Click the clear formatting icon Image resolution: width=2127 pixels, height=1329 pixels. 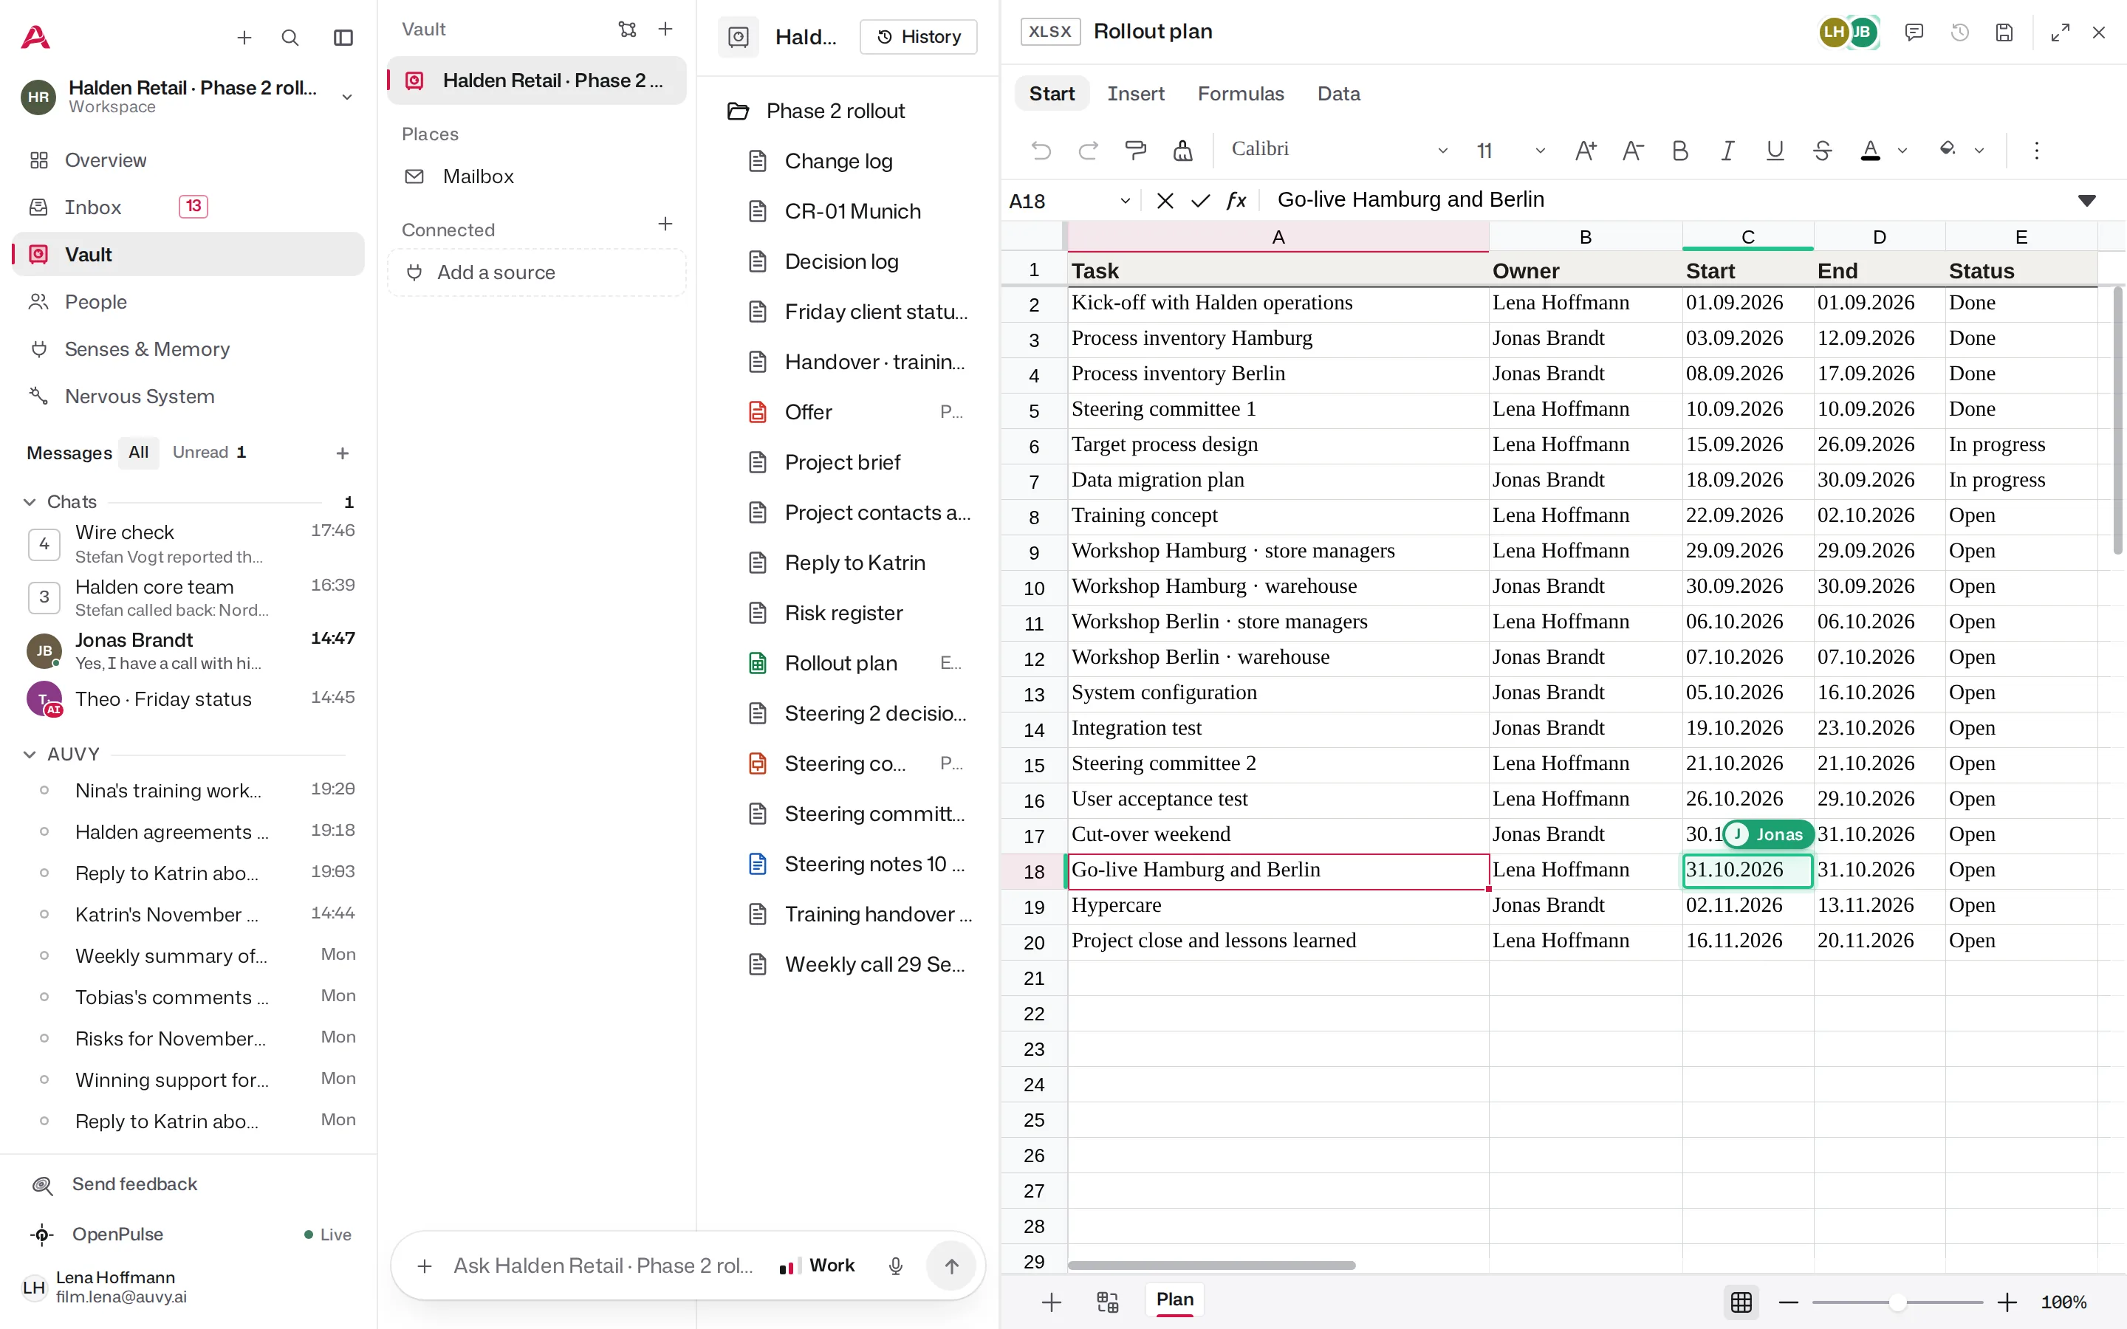1183,151
